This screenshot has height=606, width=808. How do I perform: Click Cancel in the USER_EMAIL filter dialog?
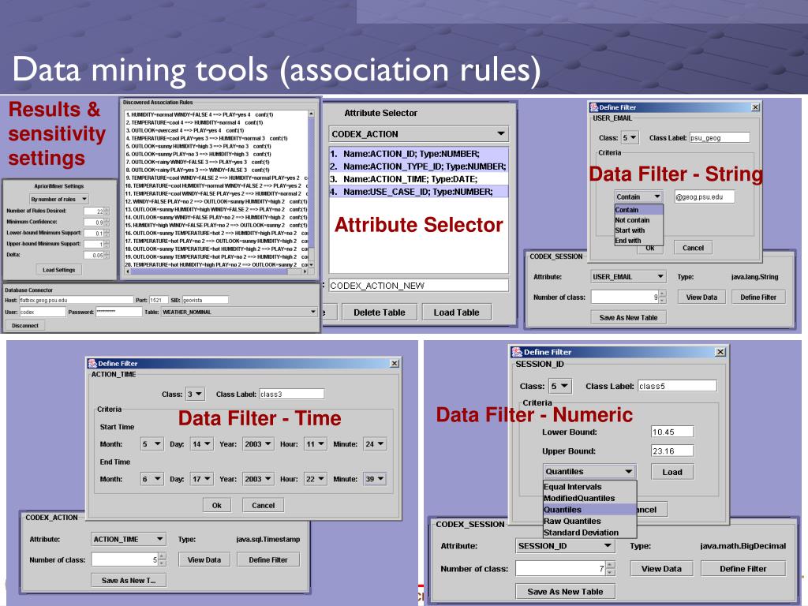click(x=693, y=248)
